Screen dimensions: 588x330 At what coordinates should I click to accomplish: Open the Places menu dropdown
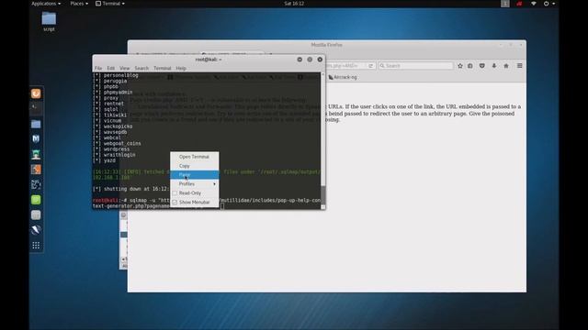[79, 4]
